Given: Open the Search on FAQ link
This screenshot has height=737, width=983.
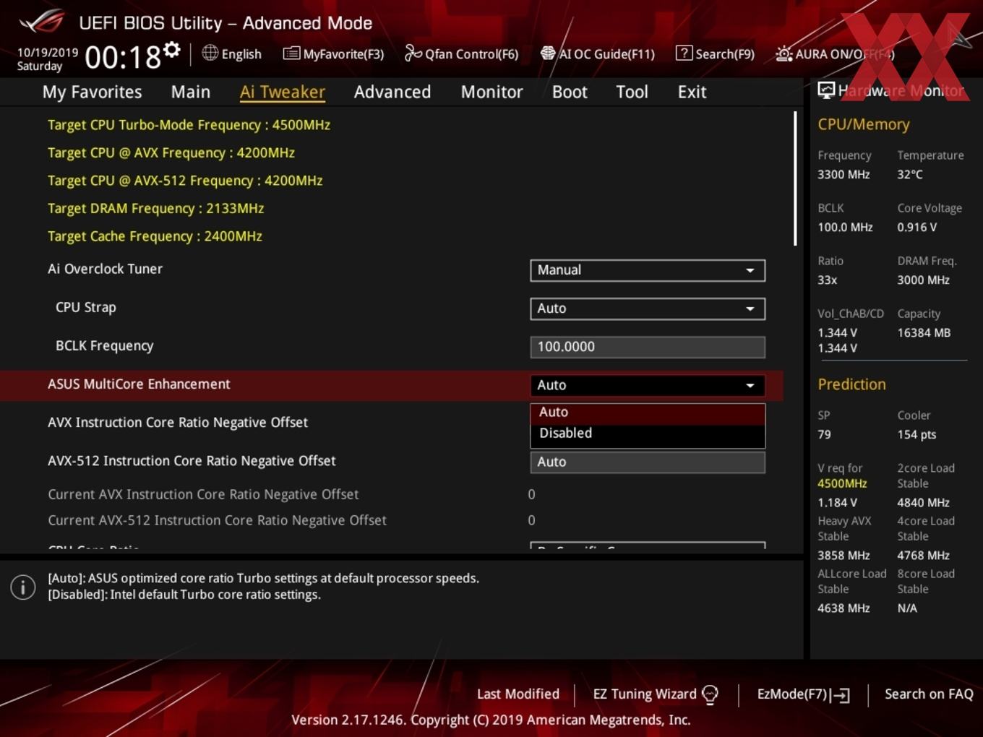Looking at the screenshot, I should pos(929,694).
